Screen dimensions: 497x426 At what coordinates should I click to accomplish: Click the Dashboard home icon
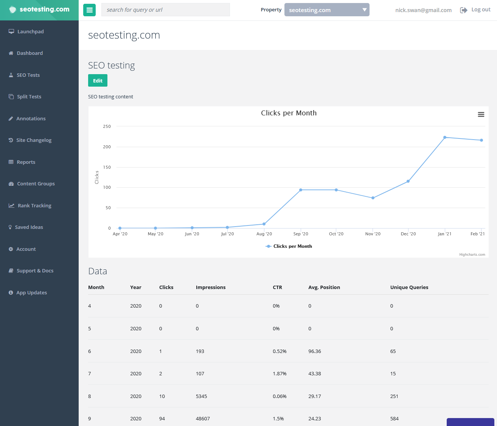coord(11,53)
